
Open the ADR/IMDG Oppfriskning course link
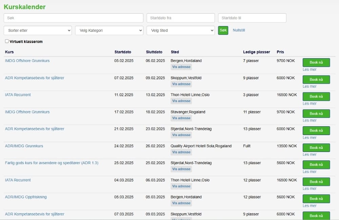click(x=26, y=197)
